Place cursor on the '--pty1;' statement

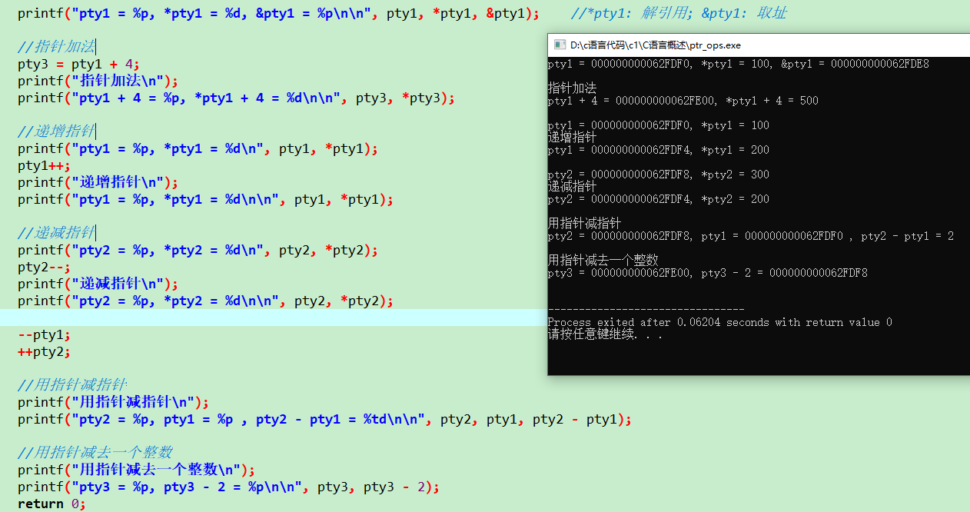(x=45, y=334)
